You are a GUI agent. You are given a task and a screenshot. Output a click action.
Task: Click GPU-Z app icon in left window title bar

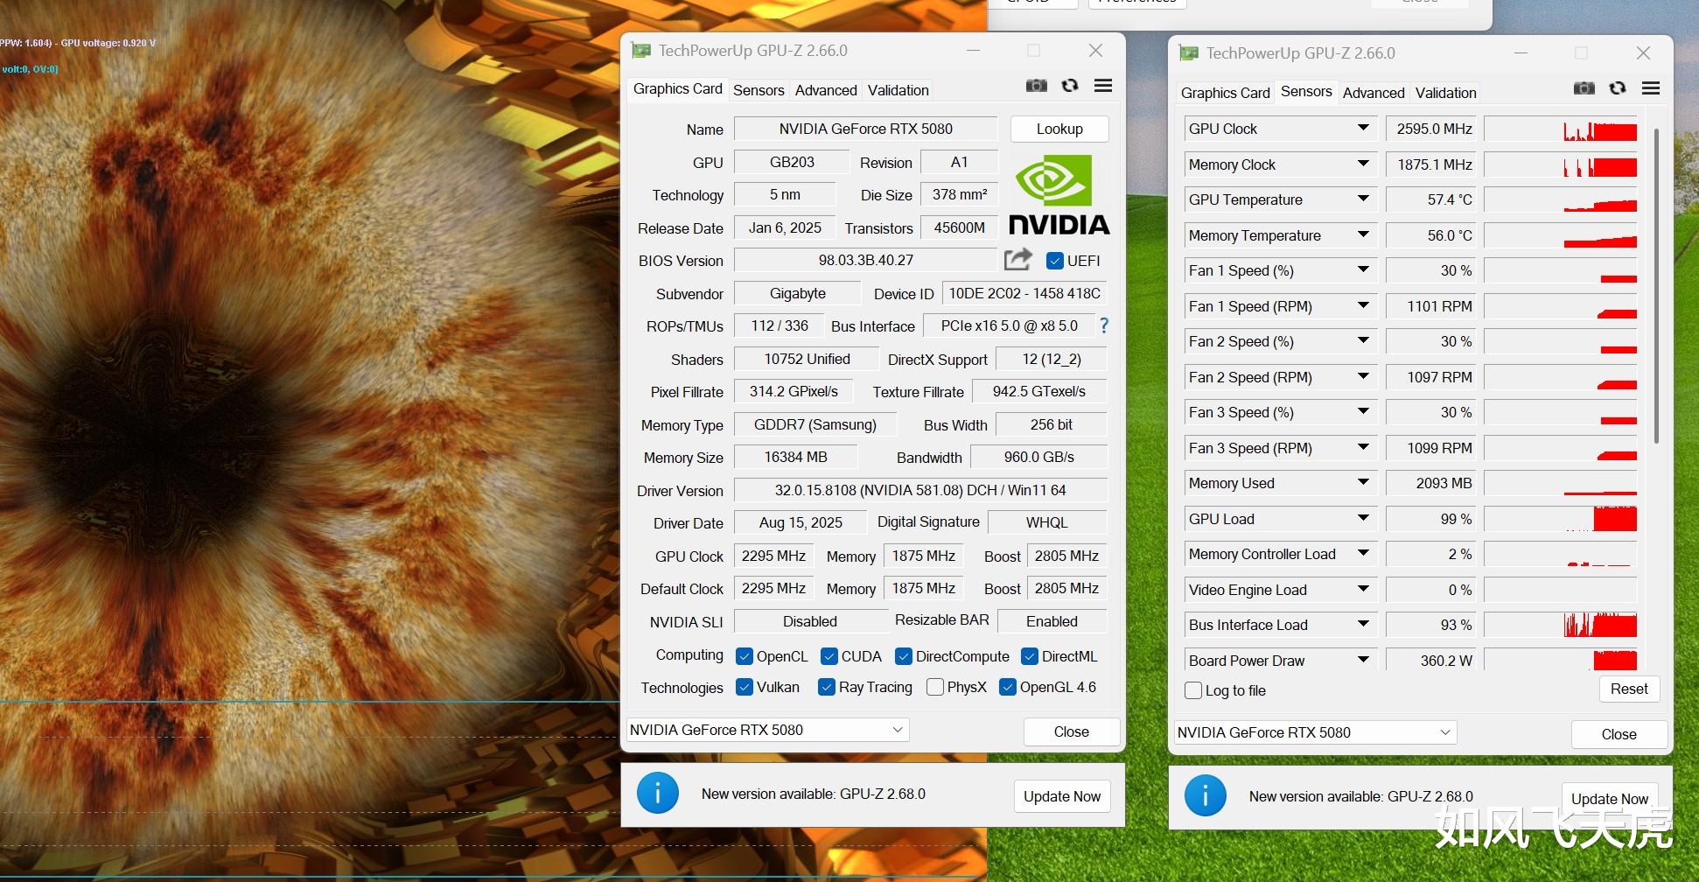tap(641, 51)
